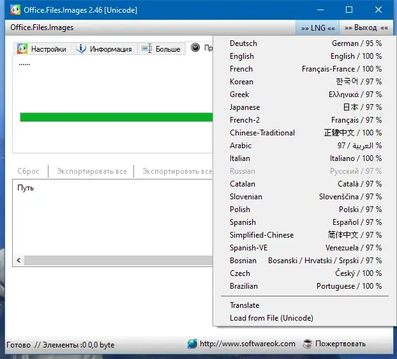Click the first Экспортировать все button
Viewport: 397px width, 359px height.
pyautogui.click(x=92, y=171)
